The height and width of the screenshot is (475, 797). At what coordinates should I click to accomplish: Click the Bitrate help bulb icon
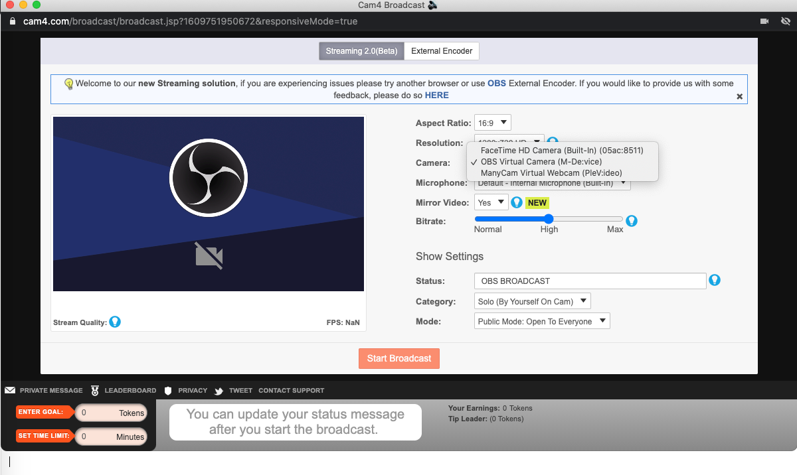point(632,221)
